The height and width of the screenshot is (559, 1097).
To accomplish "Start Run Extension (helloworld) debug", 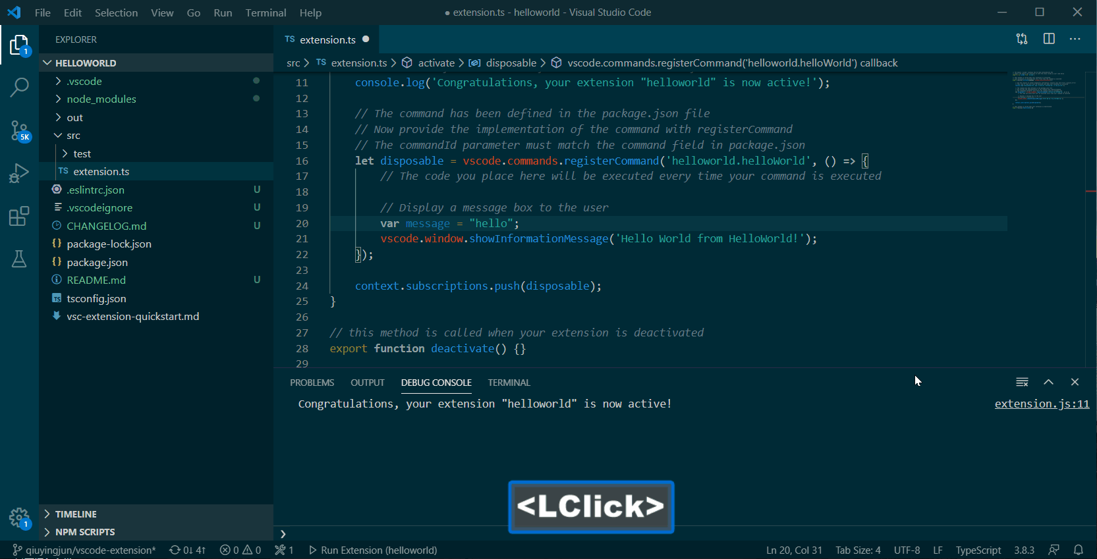I will point(373,550).
